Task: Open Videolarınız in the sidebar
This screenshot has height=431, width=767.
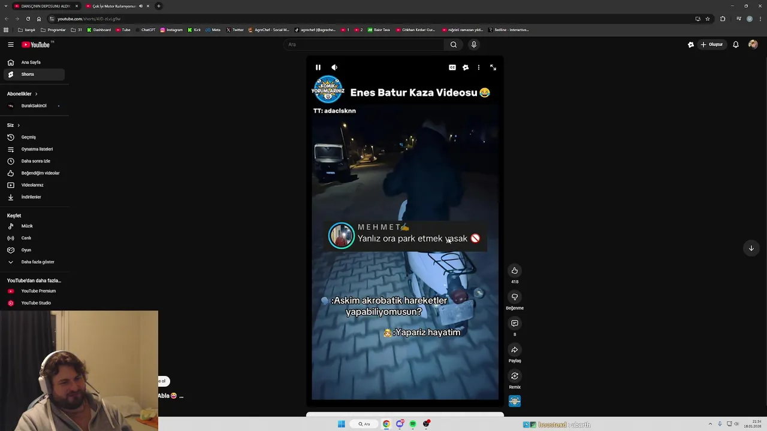Action: (x=34, y=185)
